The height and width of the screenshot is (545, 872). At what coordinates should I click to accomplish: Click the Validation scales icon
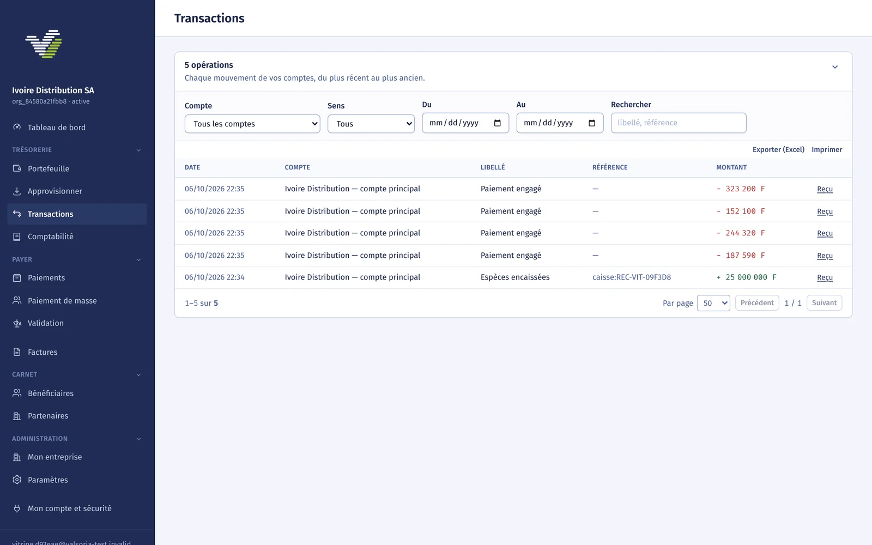[x=17, y=323]
